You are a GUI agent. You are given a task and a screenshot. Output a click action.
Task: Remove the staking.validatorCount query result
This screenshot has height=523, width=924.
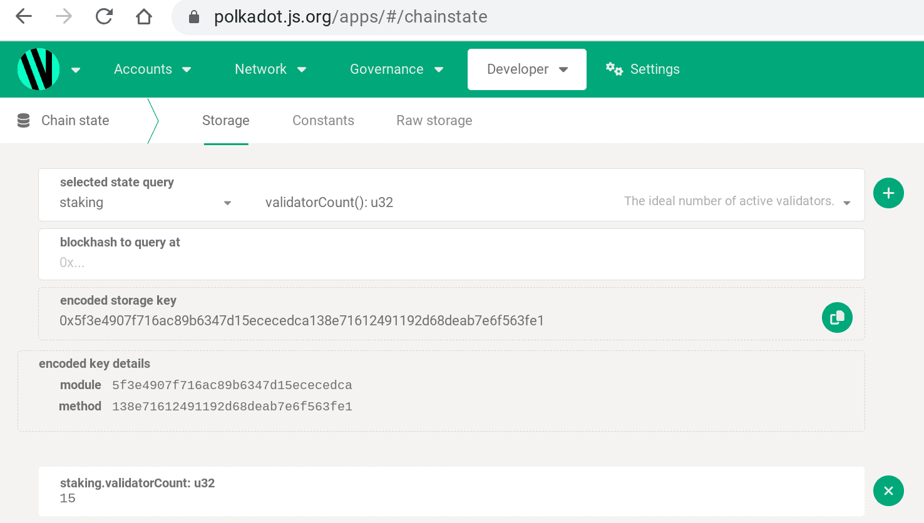pyautogui.click(x=888, y=491)
